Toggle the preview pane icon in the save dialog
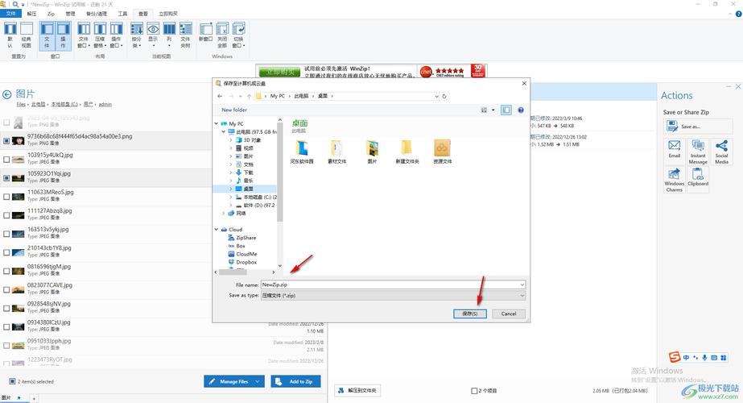This screenshot has height=403, width=743. point(506,110)
